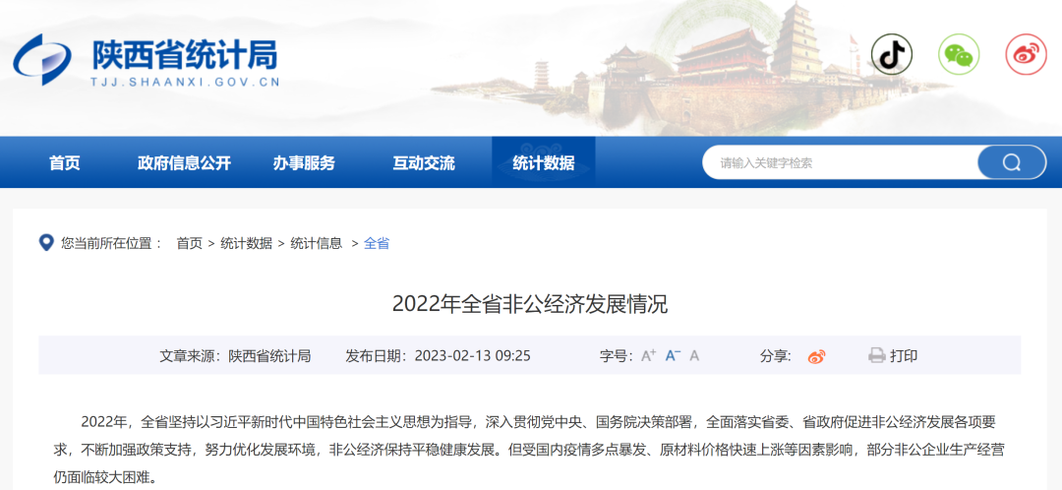Open the WeChat icon
The width and height of the screenshot is (1062, 490).
(959, 54)
